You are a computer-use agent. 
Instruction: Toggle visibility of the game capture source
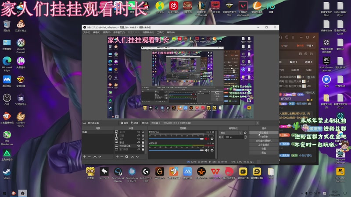(x=139, y=142)
